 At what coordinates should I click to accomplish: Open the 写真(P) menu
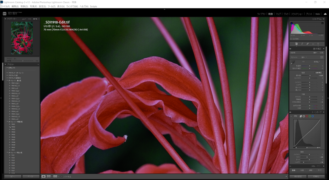point(33,6)
